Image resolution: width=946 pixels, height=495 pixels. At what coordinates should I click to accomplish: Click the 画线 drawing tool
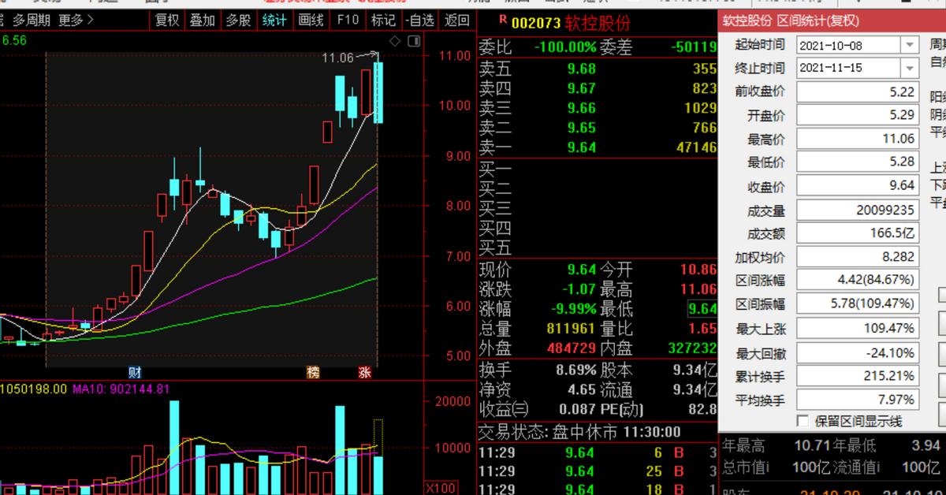pyautogui.click(x=309, y=21)
